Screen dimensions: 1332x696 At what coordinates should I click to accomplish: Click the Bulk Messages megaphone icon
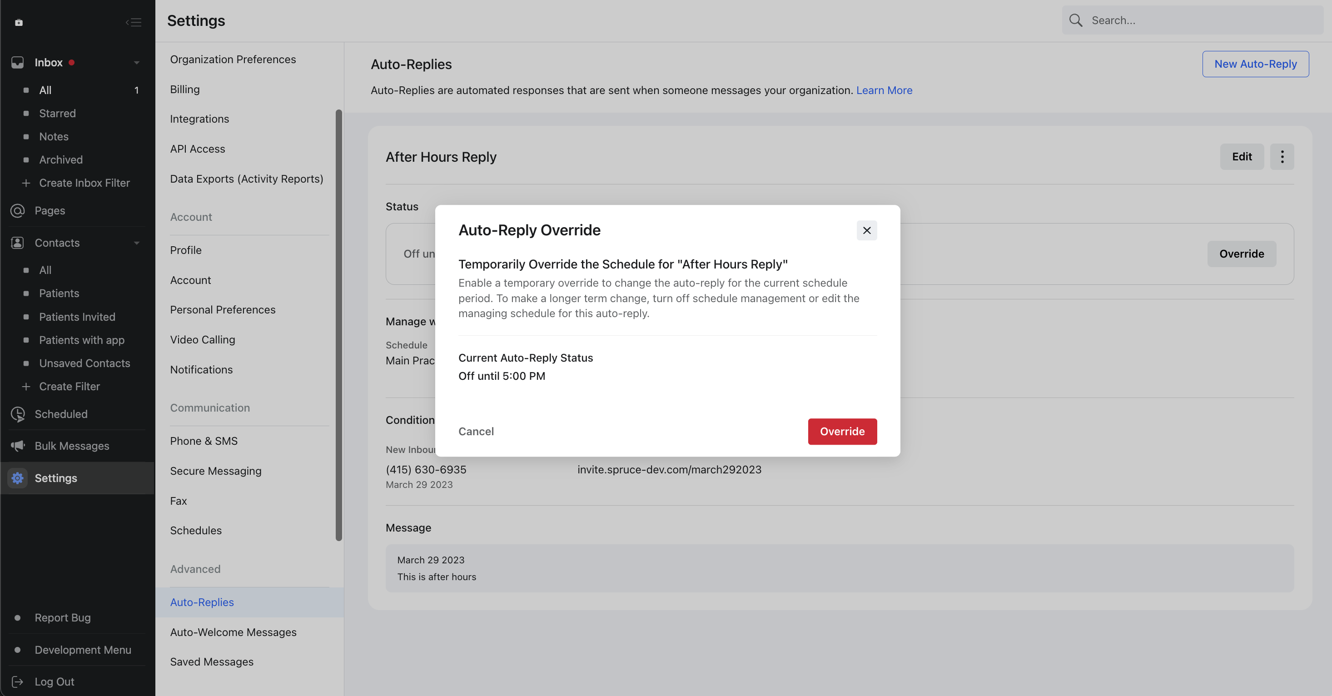(x=18, y=446)
